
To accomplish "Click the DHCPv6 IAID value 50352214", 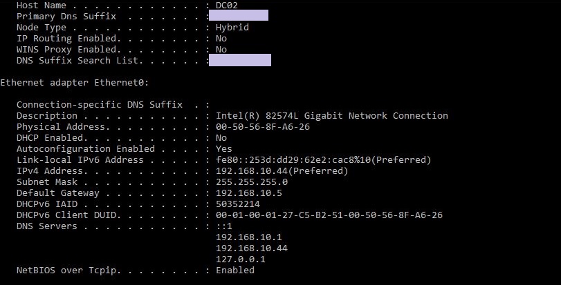I will [238, 204].
